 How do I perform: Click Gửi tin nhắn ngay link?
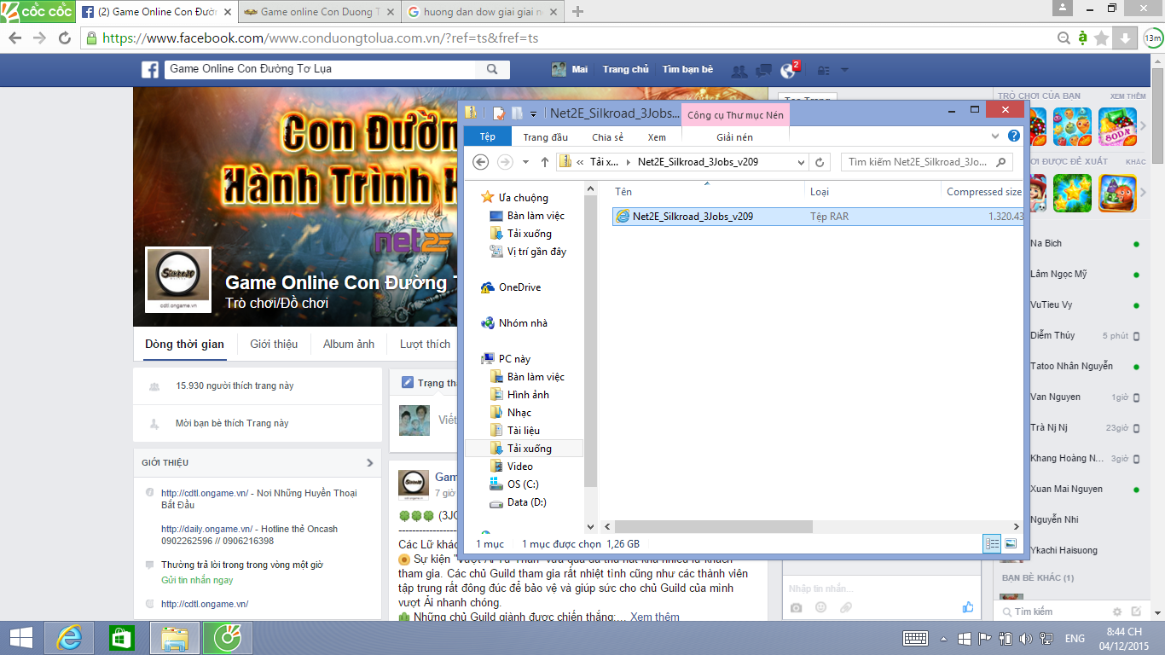197,580
